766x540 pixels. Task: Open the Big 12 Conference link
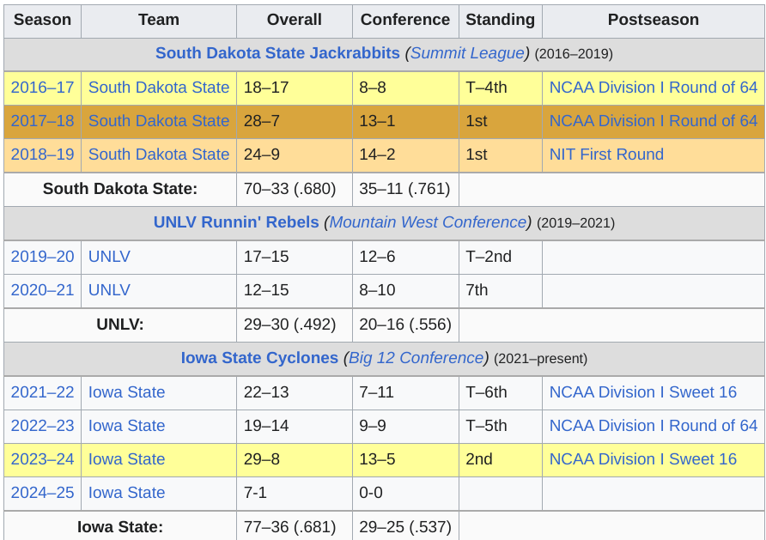[x=416, y=358]
